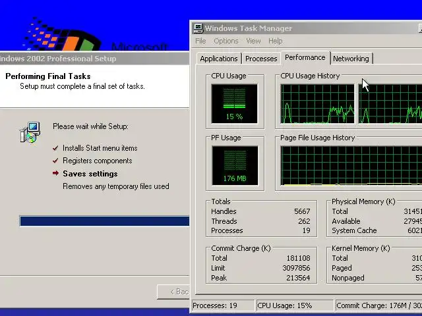The width and height of the screenshot is (422, 316).
Task: Click the first CPU Usage History graph
Action: (x=317, y=104)
